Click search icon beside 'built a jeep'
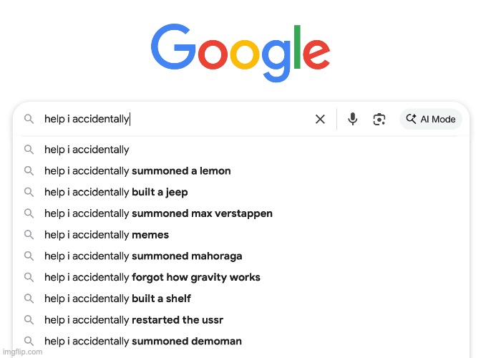This screenshot has height=358, width=481. [29, 192]
